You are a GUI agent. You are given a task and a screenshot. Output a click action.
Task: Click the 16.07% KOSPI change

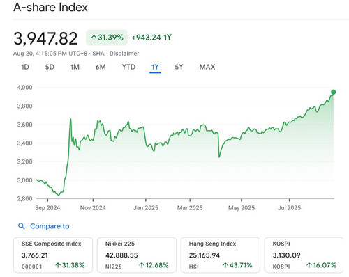click(x=321, y=265)
